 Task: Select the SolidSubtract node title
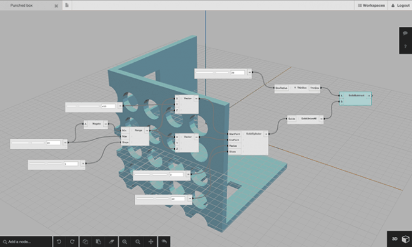356,96
